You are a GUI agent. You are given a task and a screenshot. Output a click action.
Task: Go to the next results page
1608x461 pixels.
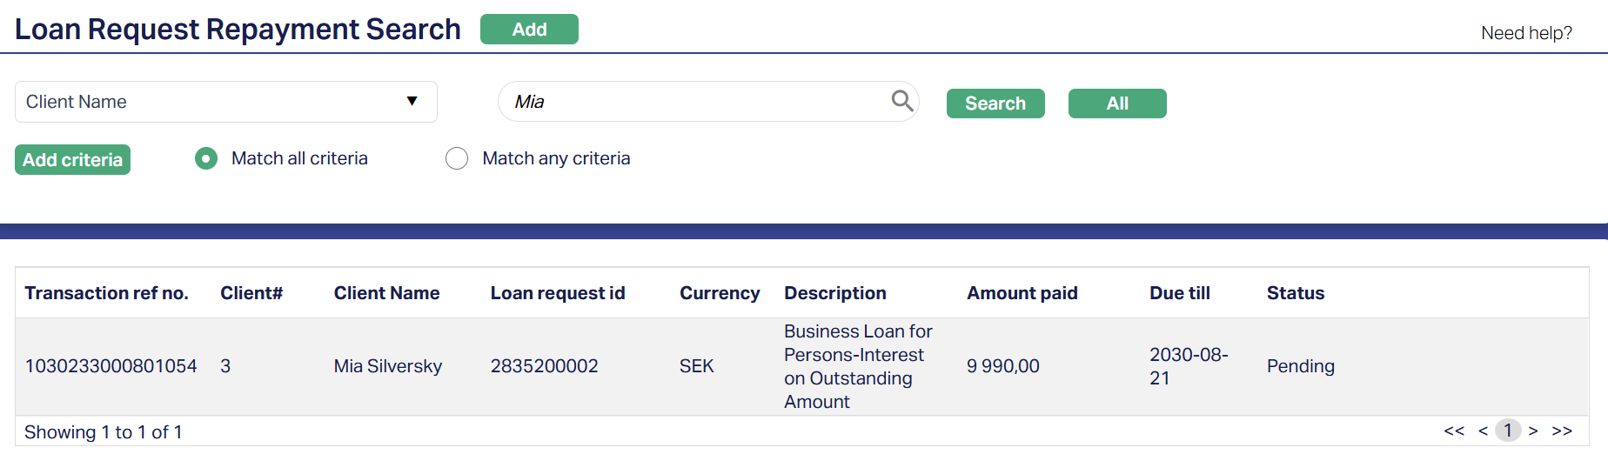point(1533,431)
